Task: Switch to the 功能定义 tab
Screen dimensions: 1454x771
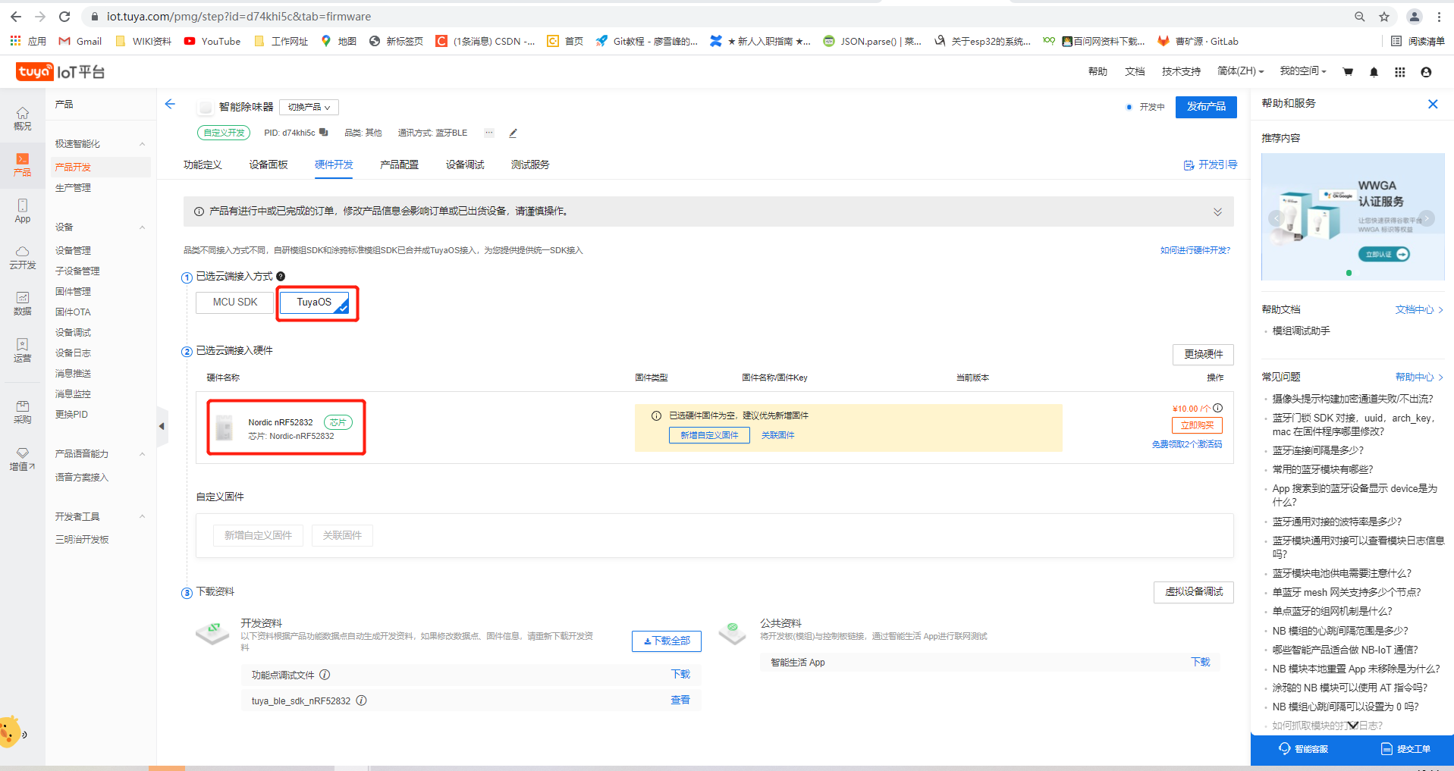Action: (x=203, y=165)
